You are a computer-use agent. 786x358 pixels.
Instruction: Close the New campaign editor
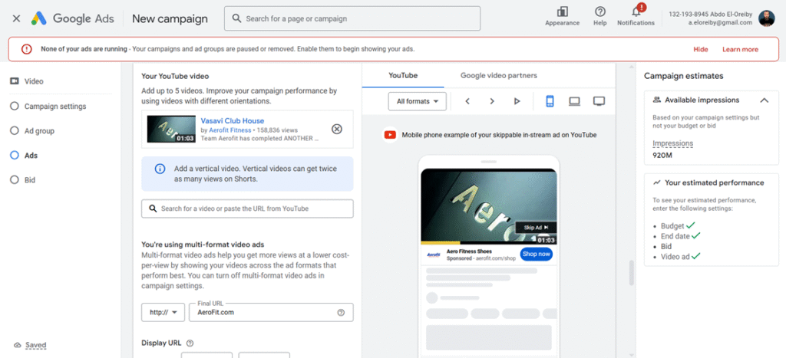point(17,18)
